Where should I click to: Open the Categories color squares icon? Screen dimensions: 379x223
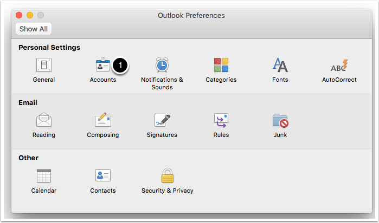[221, 66]
